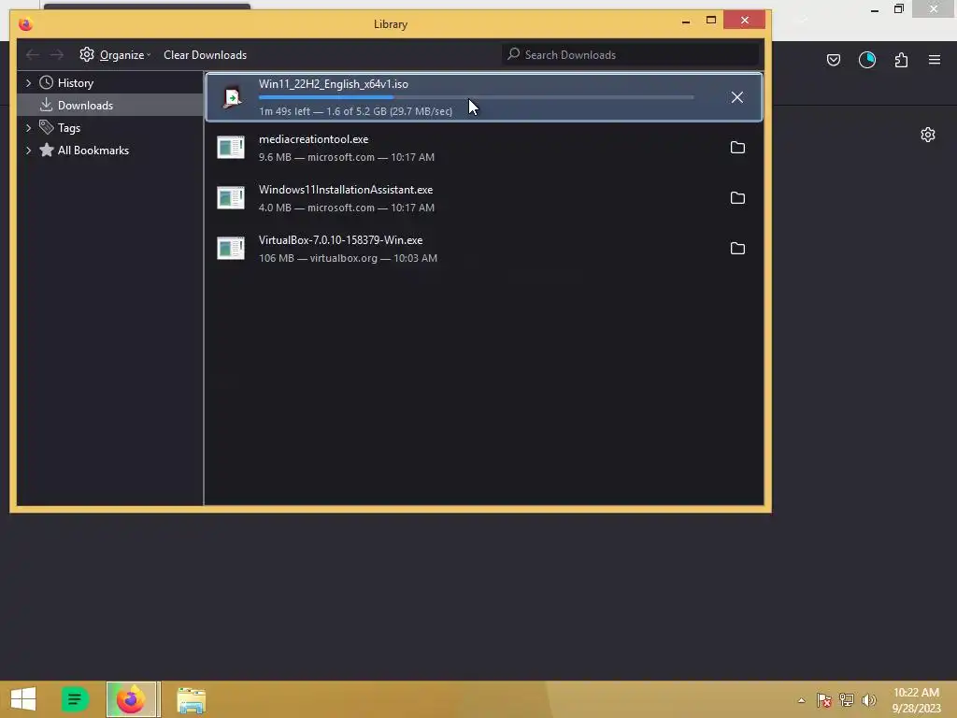Select the mediacreationtool.exe download entry
This screenshot has height=718, width=957.
[484, 148]
